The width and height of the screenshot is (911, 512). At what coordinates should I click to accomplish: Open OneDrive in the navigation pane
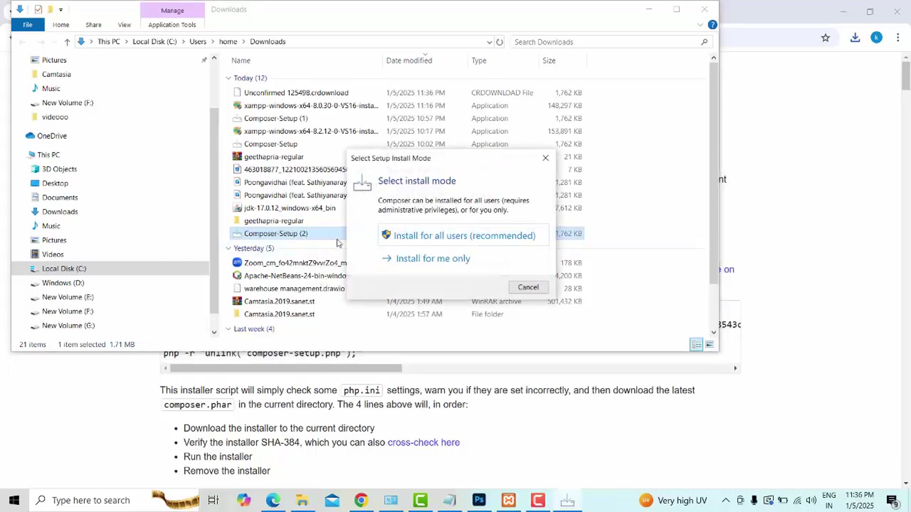tap(52, 136)
